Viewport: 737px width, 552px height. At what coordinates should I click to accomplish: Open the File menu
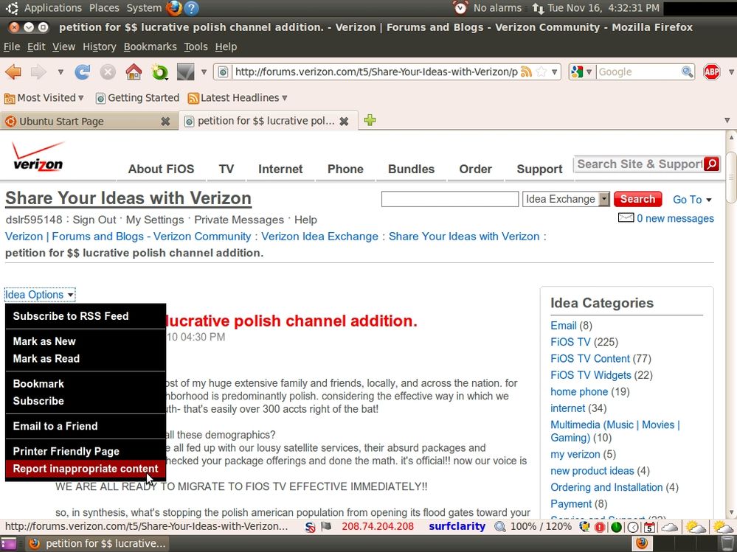tap(12, 47)
